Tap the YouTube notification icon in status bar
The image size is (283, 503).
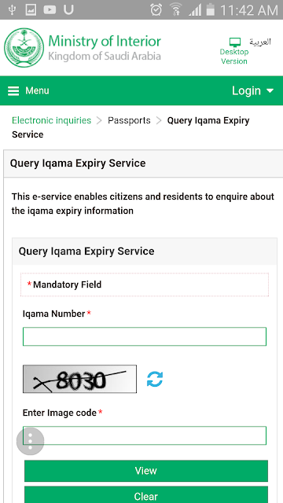[50, 10]
